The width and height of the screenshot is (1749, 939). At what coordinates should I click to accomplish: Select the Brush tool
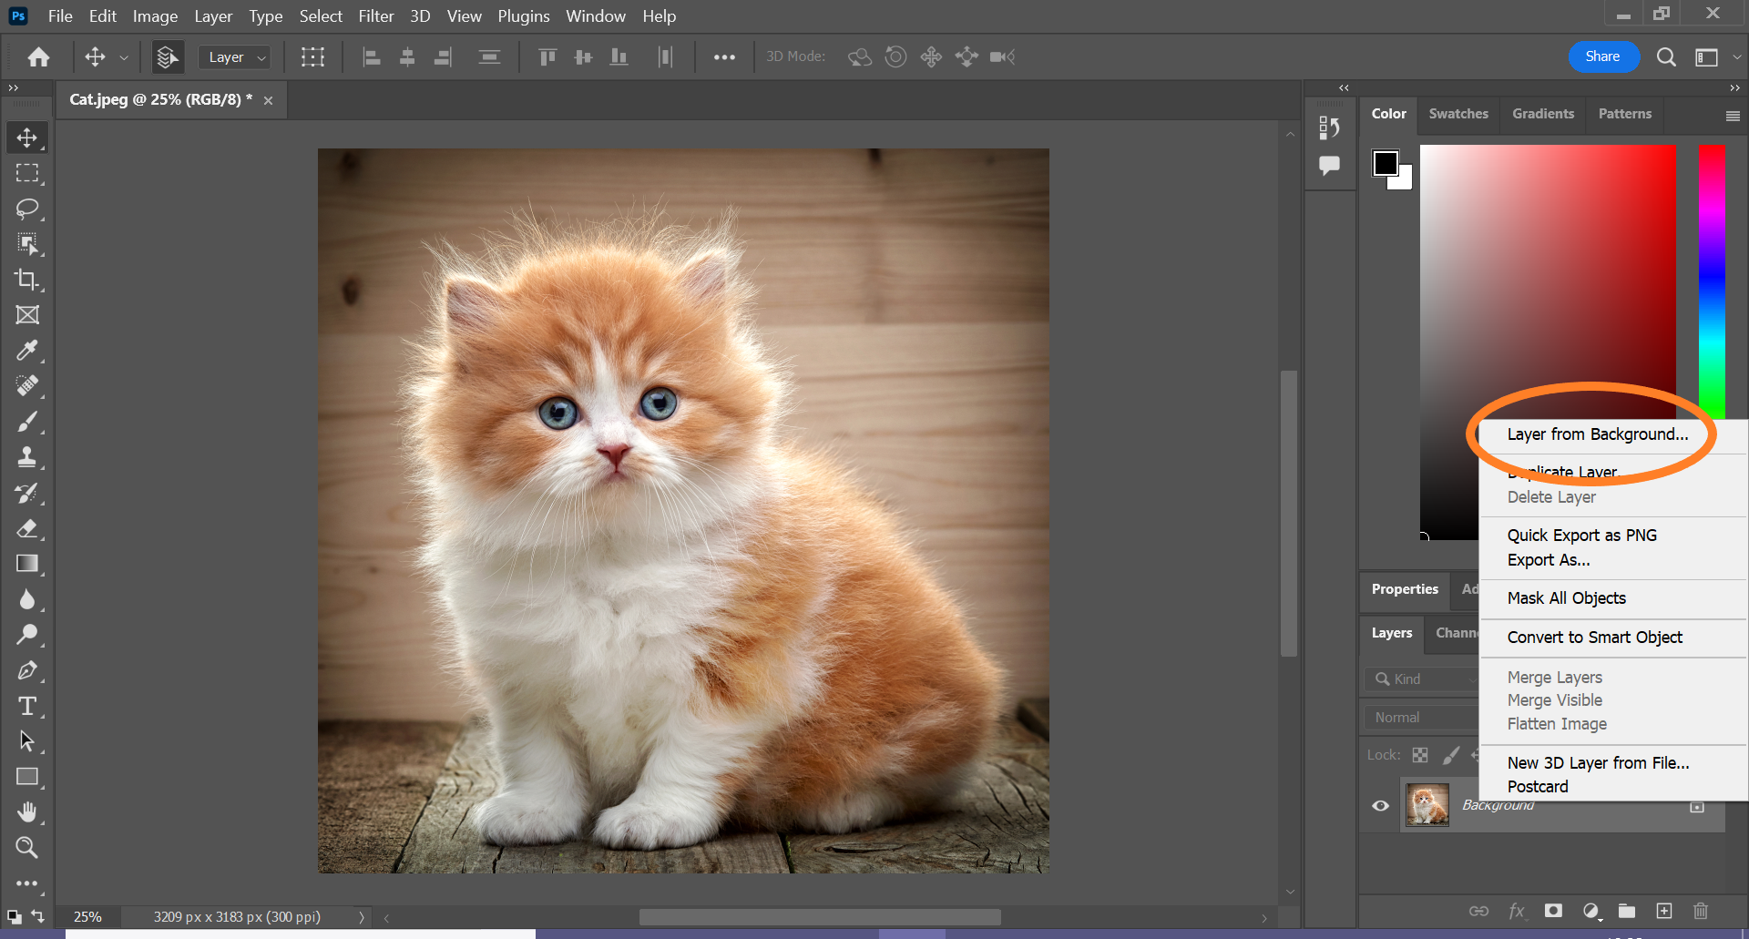pyautogui.click(x=27, y=422)
